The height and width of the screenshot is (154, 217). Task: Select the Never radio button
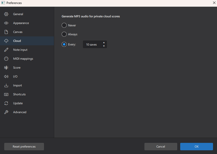point(64,25)
